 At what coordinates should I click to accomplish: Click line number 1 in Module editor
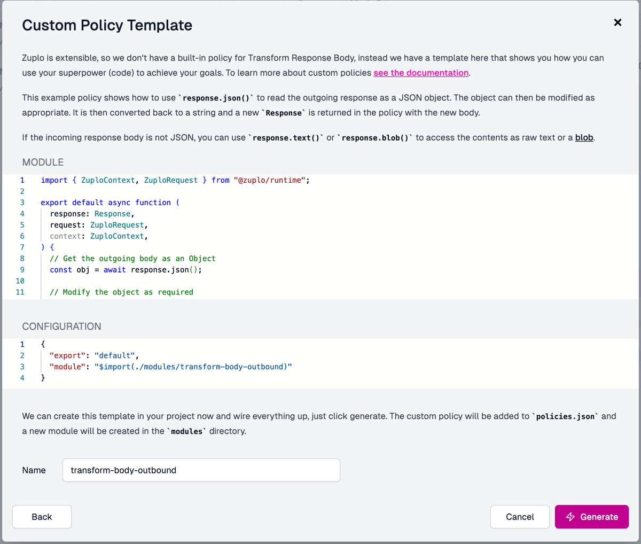click(x=22, y=180)
